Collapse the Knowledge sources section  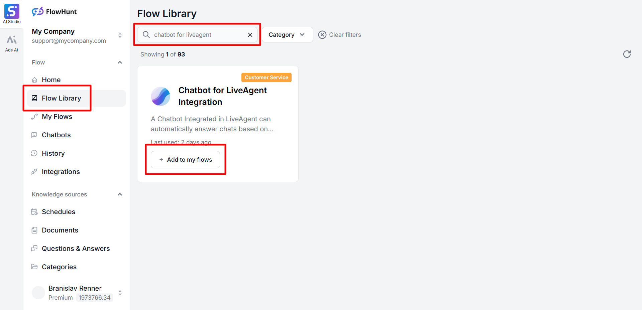coord(120,194)
